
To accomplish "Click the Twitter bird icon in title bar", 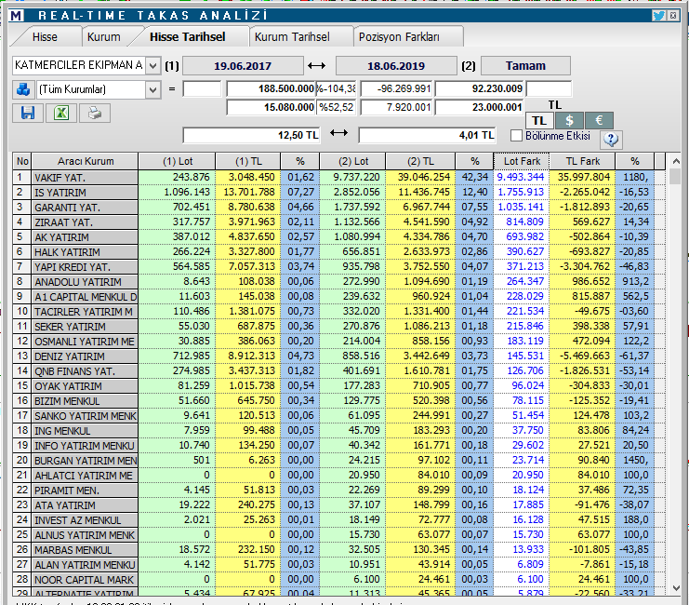I will [658, 16].
